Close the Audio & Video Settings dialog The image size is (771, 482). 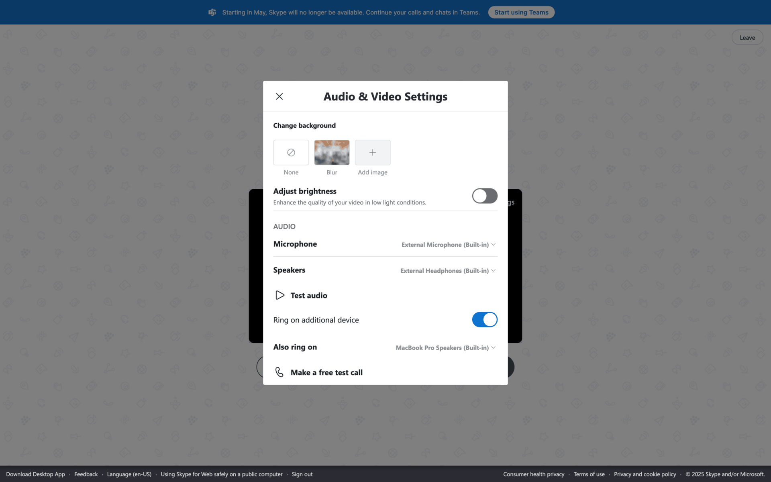(279, 96)
